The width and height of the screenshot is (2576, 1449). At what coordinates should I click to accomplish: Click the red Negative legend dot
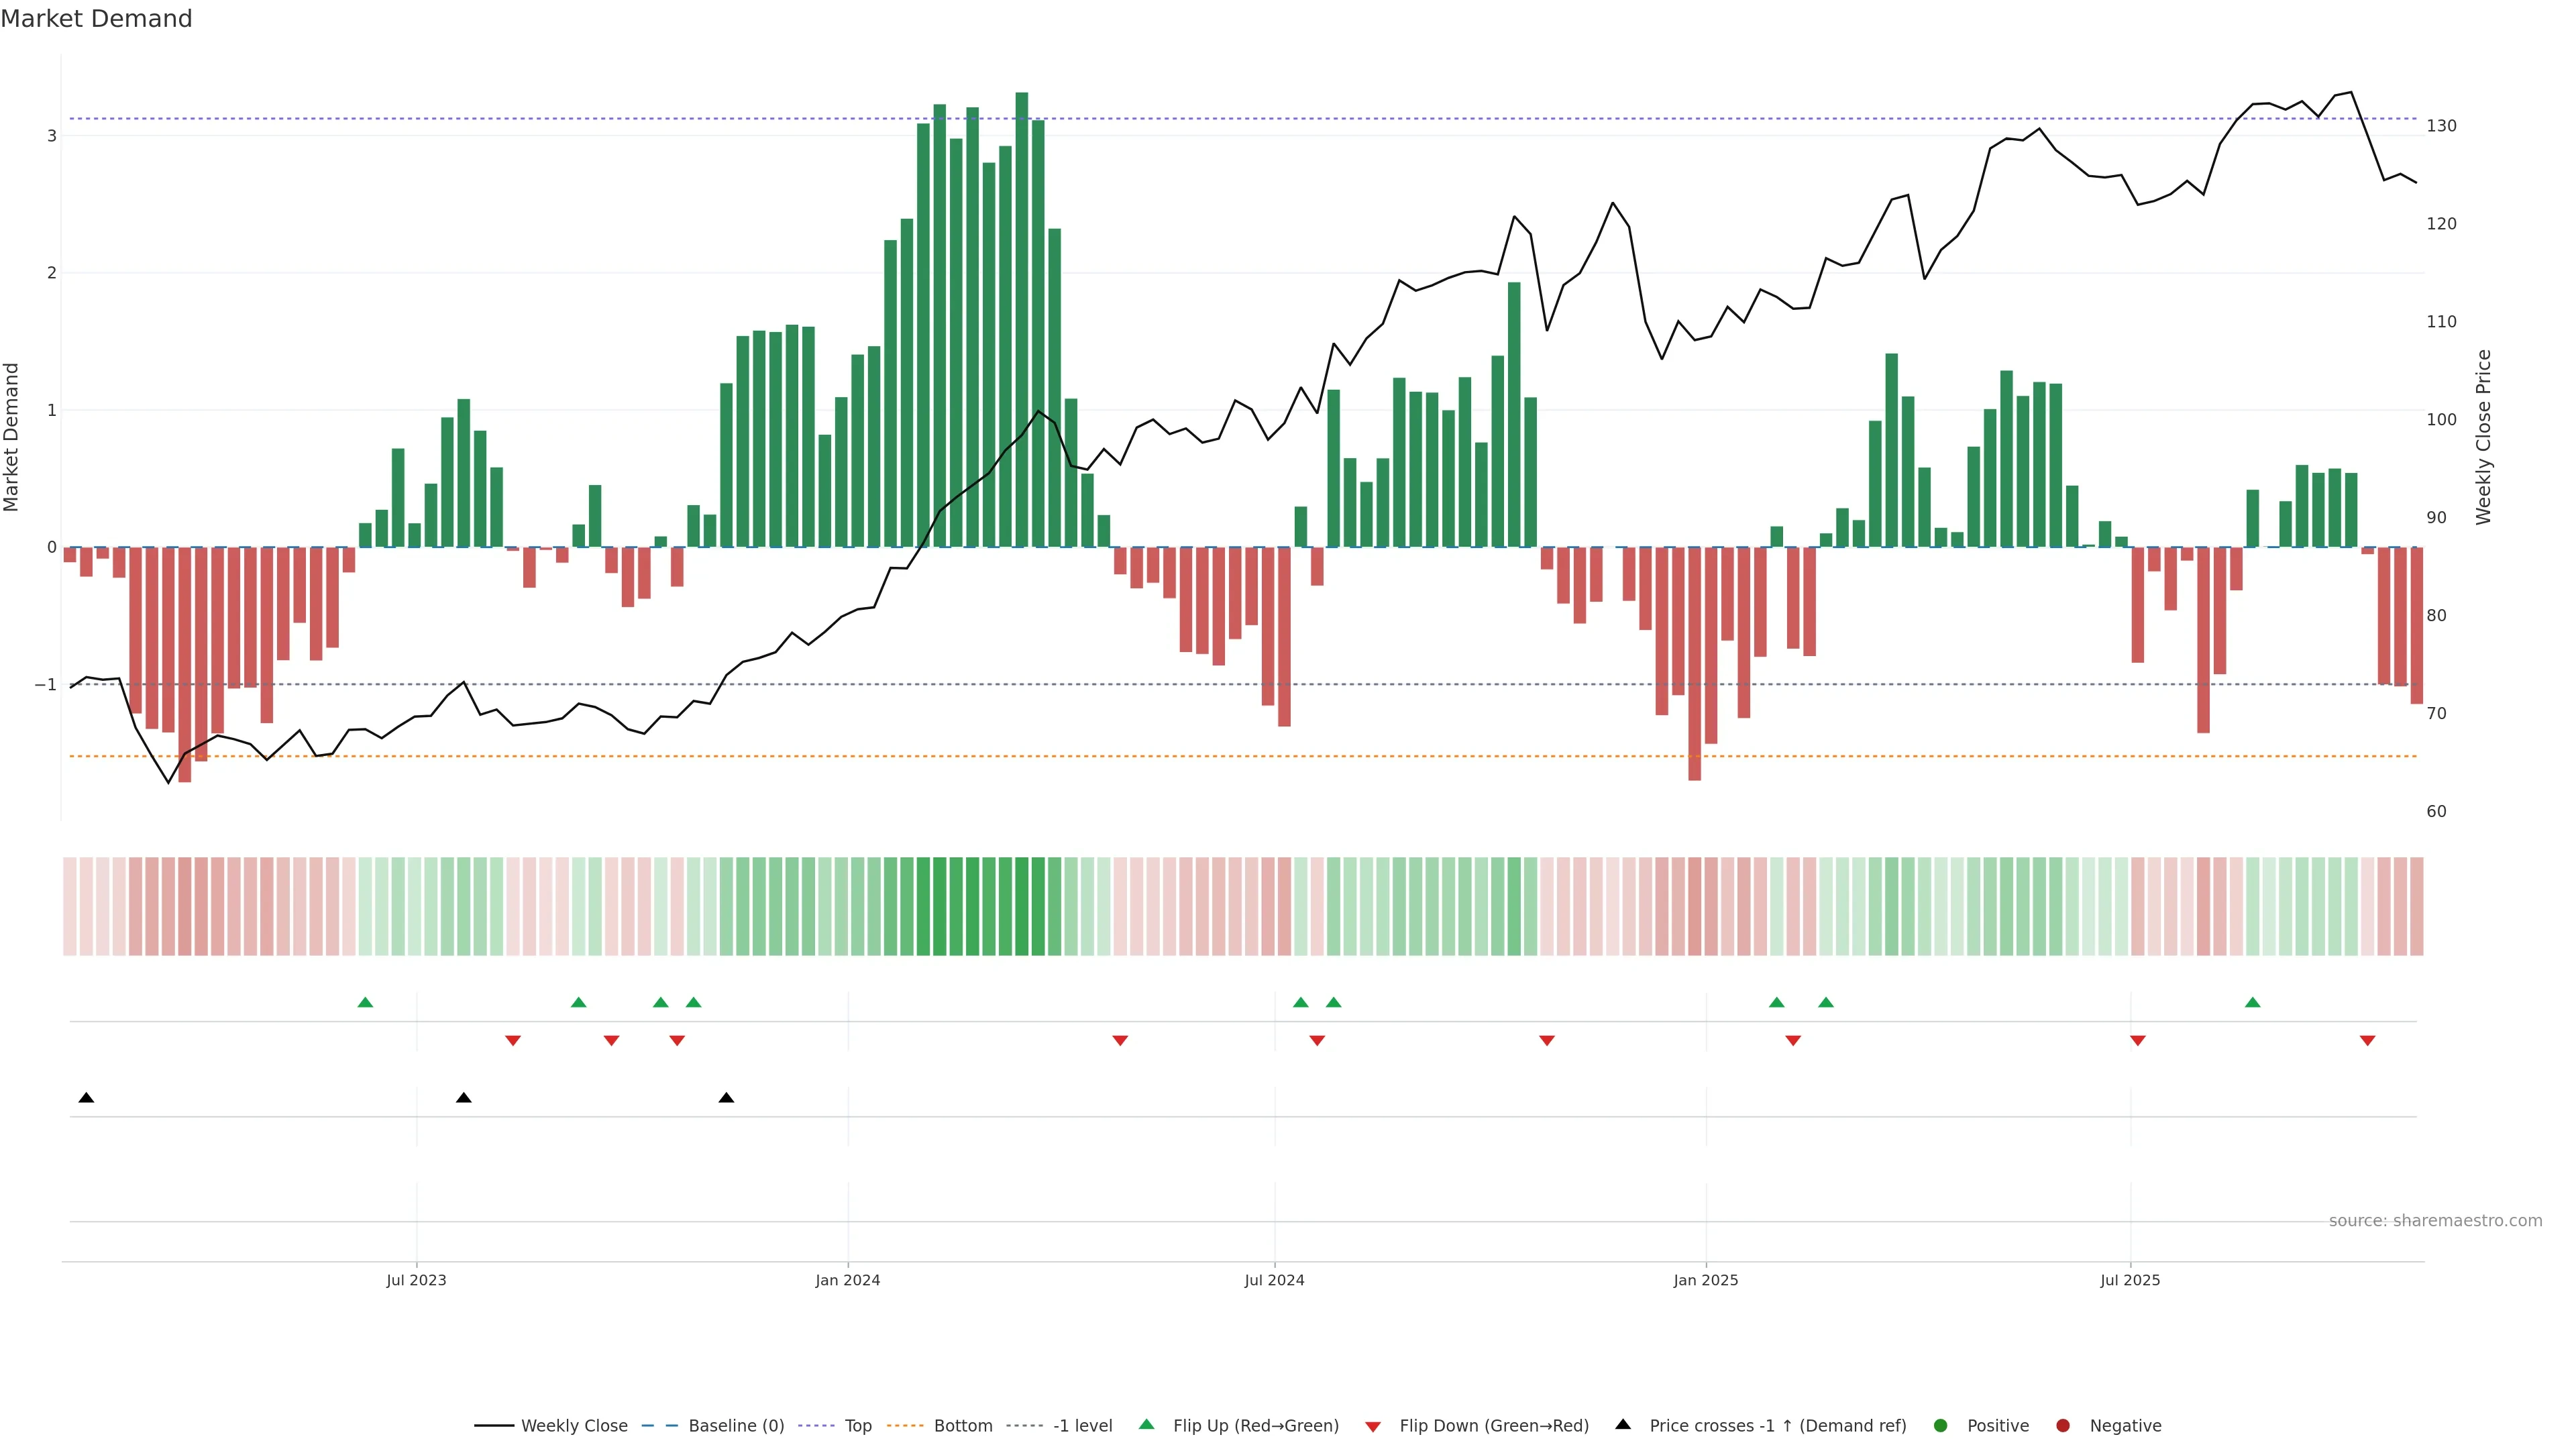coord(2063,1426)
